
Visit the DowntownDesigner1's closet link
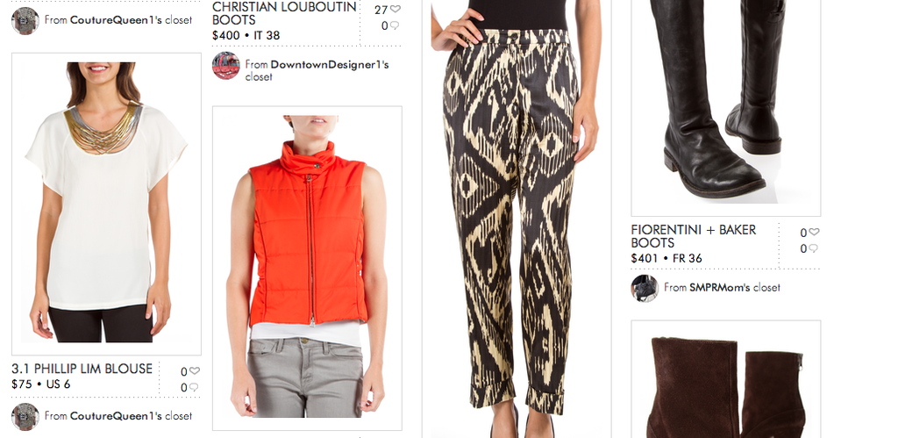[317, 70]
